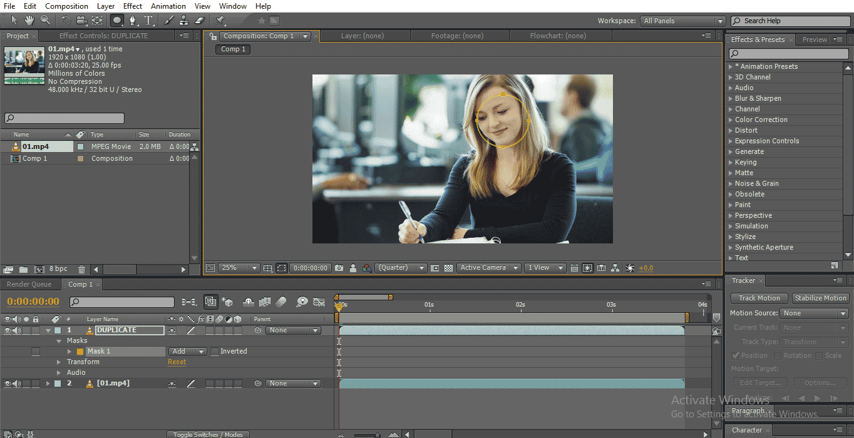The height and width of the screenshot is (438, 854).
Task: Select the Pen tool
Action: [133, 21]
